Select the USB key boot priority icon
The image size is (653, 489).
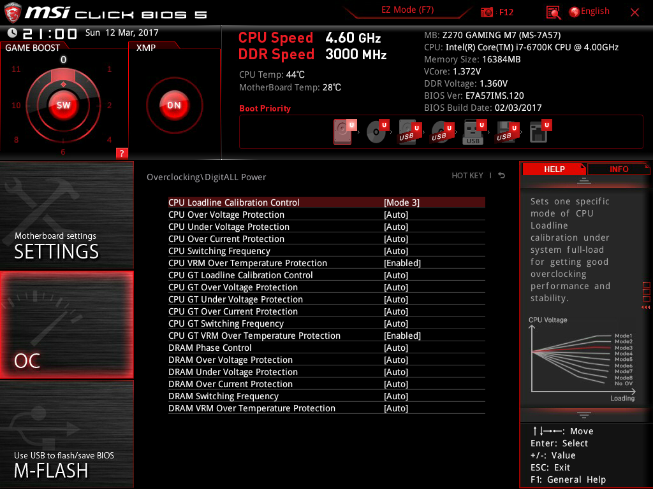tap(475, 132)
